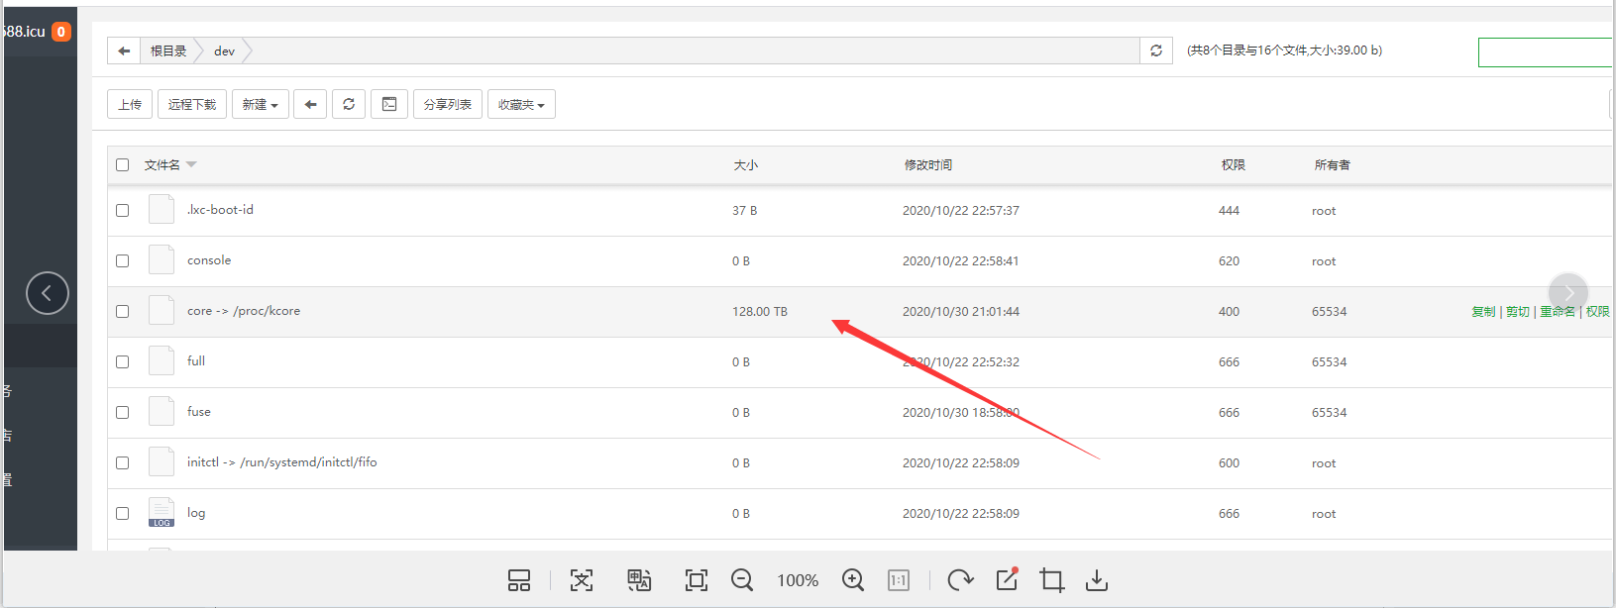Open the image edit icon

pos(1007,579)
